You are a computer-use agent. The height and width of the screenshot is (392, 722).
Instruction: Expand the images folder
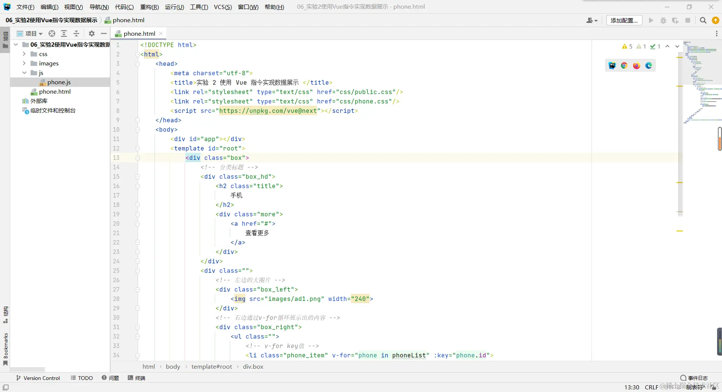pos(24,63)
